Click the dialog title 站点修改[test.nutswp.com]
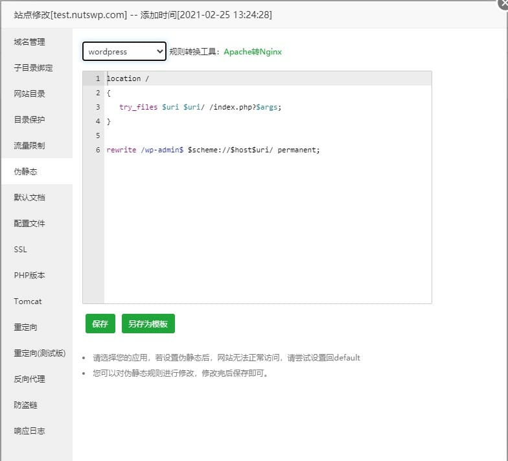 (x=70, y=15)
